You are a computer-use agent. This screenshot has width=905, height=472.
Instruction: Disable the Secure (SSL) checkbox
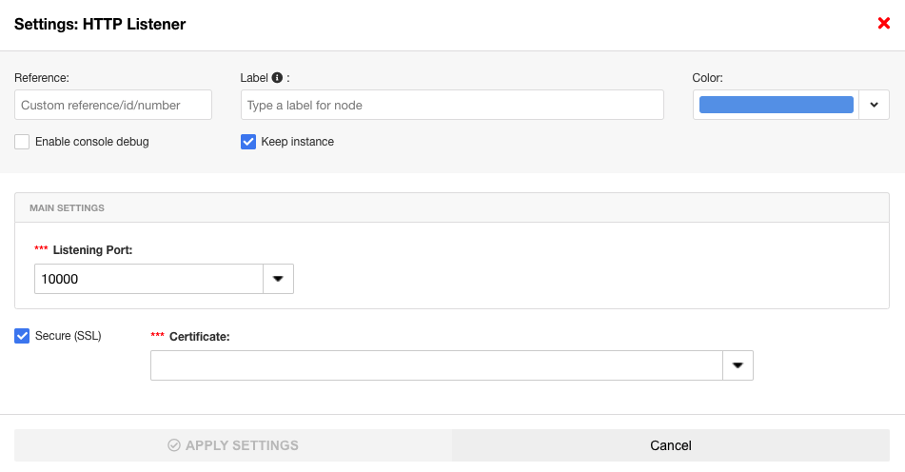pyautogui.click(x=22, y=335)
